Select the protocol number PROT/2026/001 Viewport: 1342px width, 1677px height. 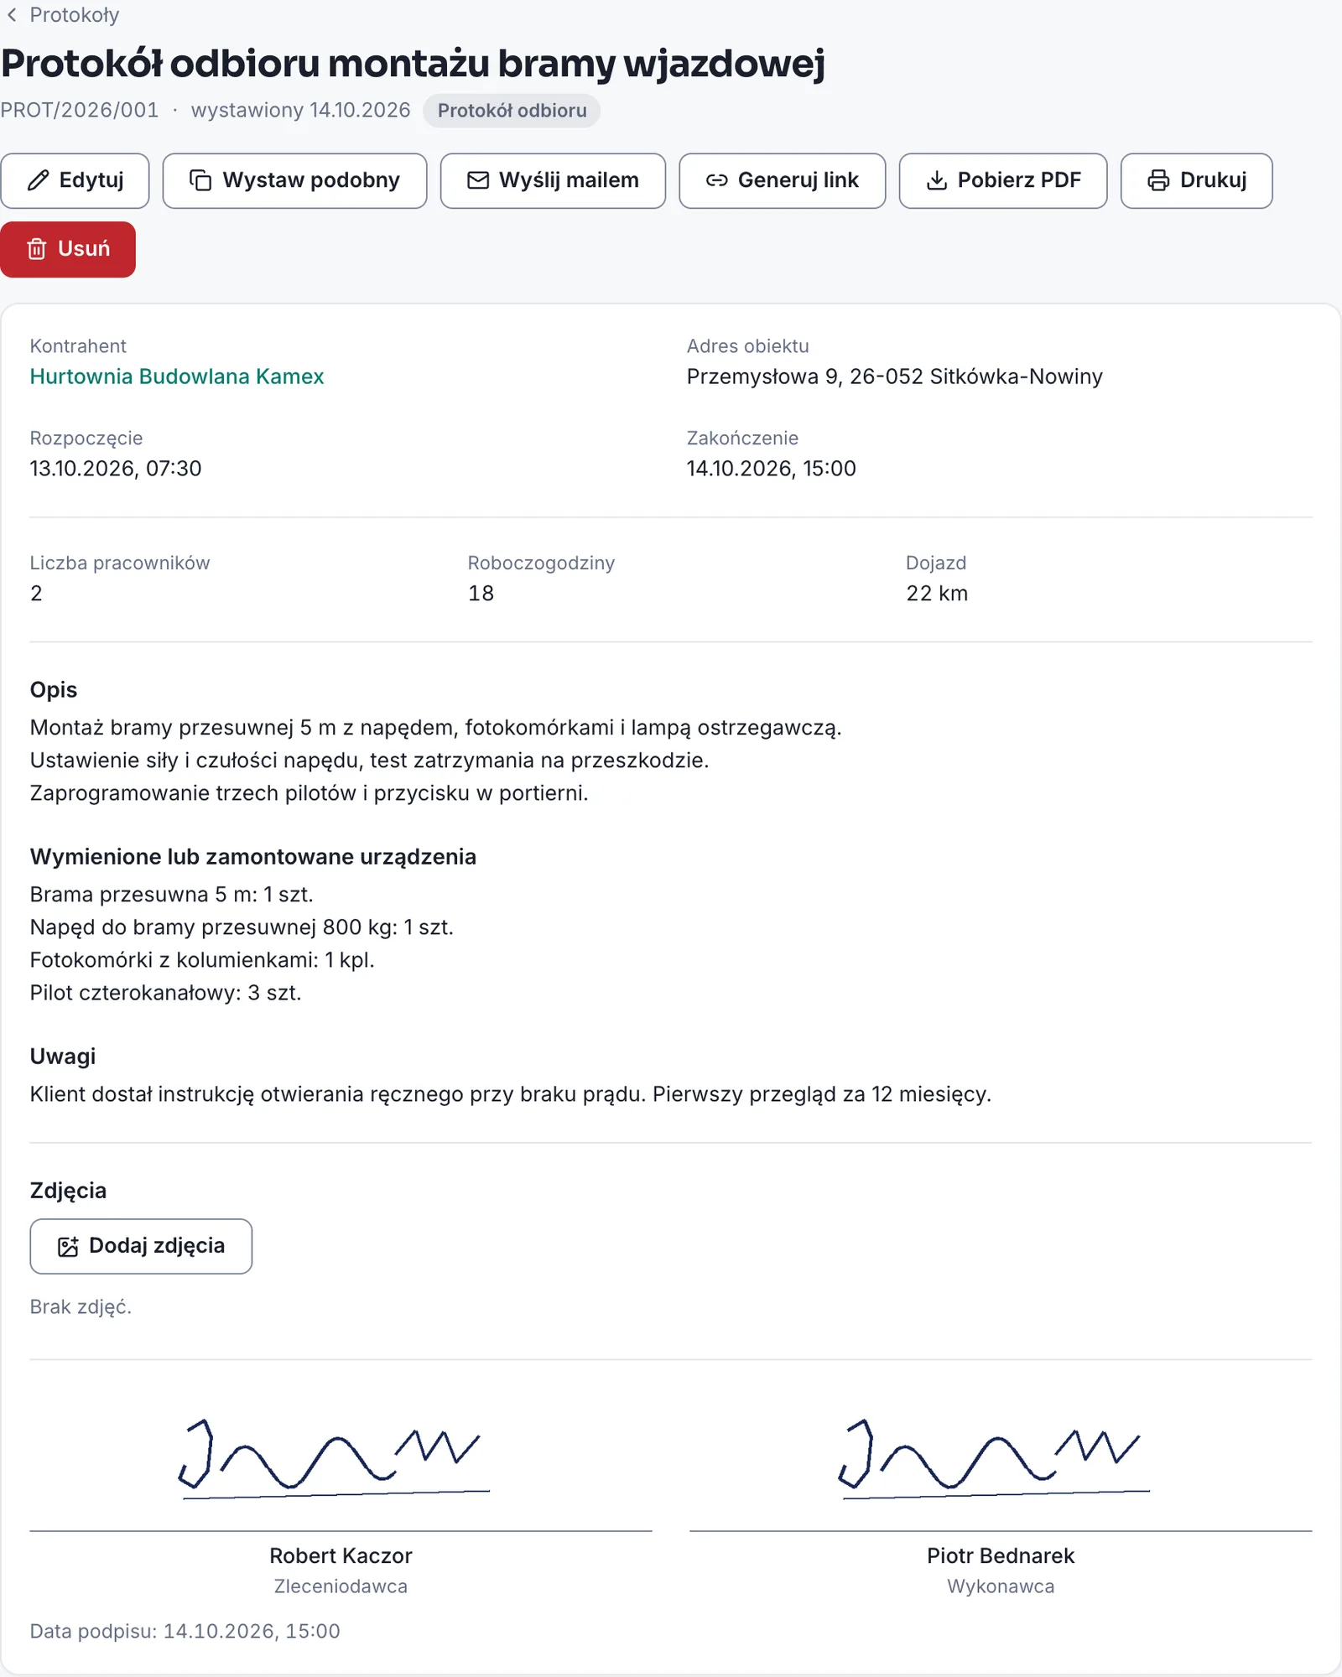tap(80, 111)
